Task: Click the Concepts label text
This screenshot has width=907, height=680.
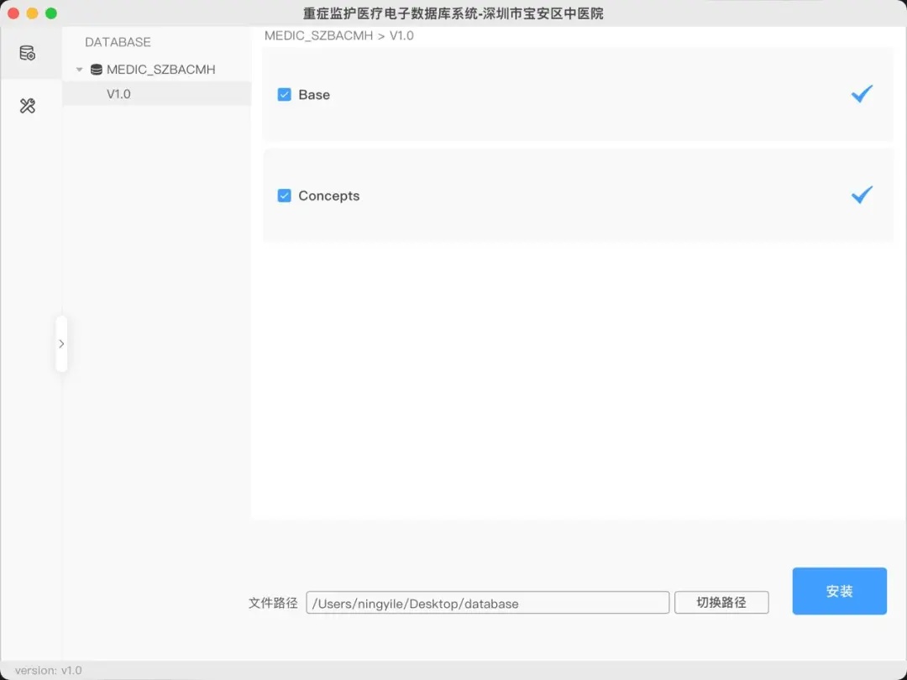Action: (328, 196)
